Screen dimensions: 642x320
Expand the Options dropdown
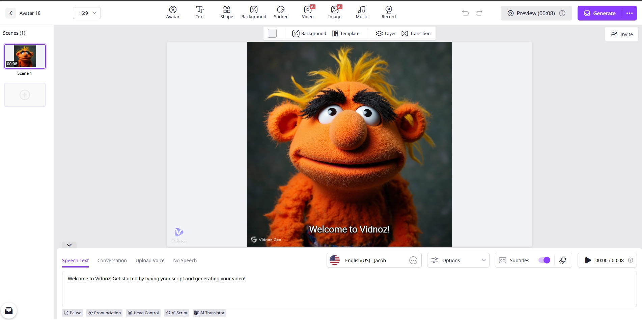pyautogui.click(x=458, y=260)
